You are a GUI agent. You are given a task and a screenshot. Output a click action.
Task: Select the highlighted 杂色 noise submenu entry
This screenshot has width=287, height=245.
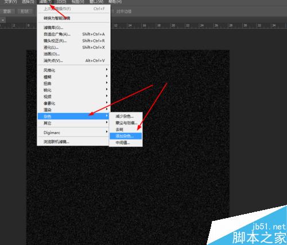(73, 116)
